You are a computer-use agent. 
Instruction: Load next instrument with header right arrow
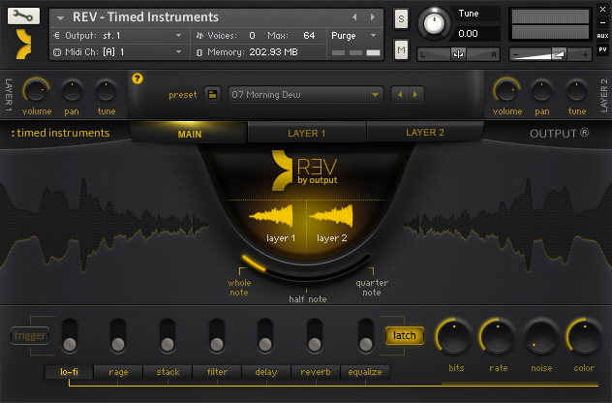tap(373, 17)
